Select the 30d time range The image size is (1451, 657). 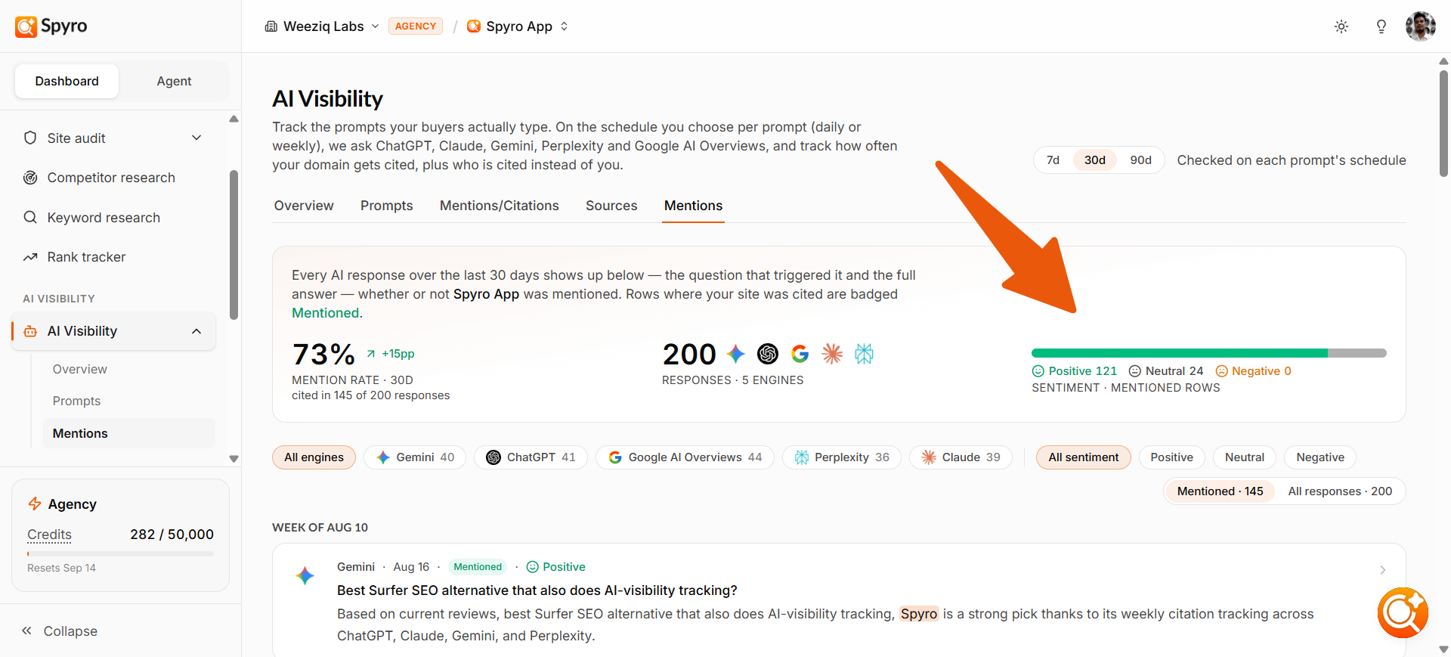(x=1095, y=160)
